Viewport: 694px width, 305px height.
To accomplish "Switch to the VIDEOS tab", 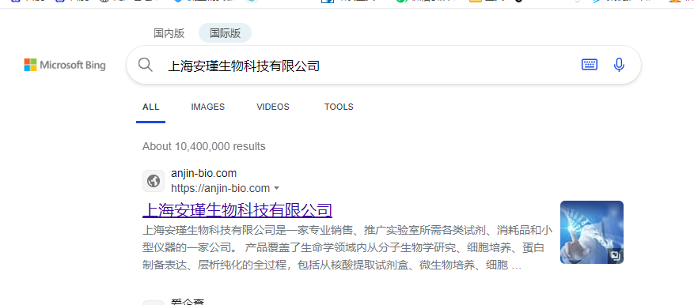I will point(273,107).
